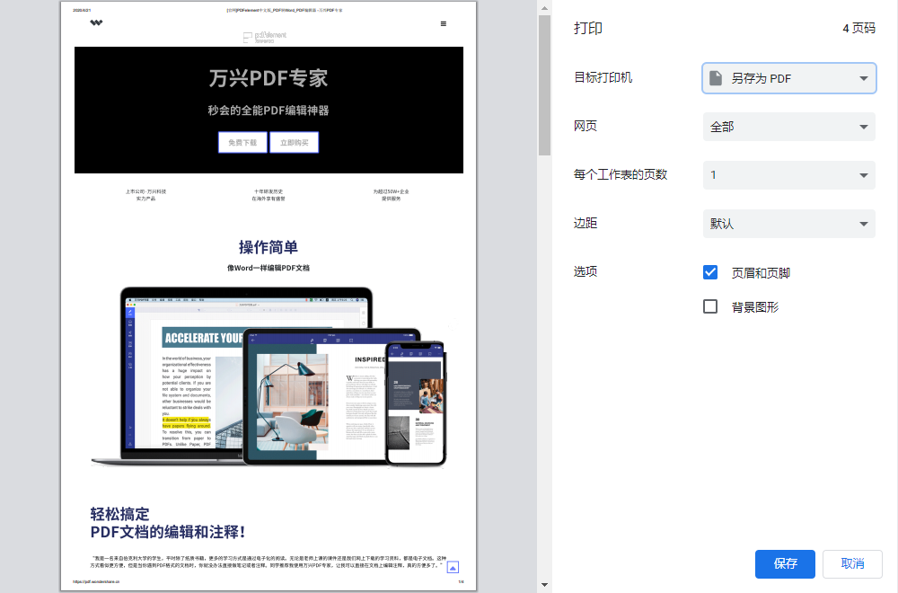Image resolution: width=898 pixels, height=593 pixels.
Task: Click the 保存 button
Action: 785,564
